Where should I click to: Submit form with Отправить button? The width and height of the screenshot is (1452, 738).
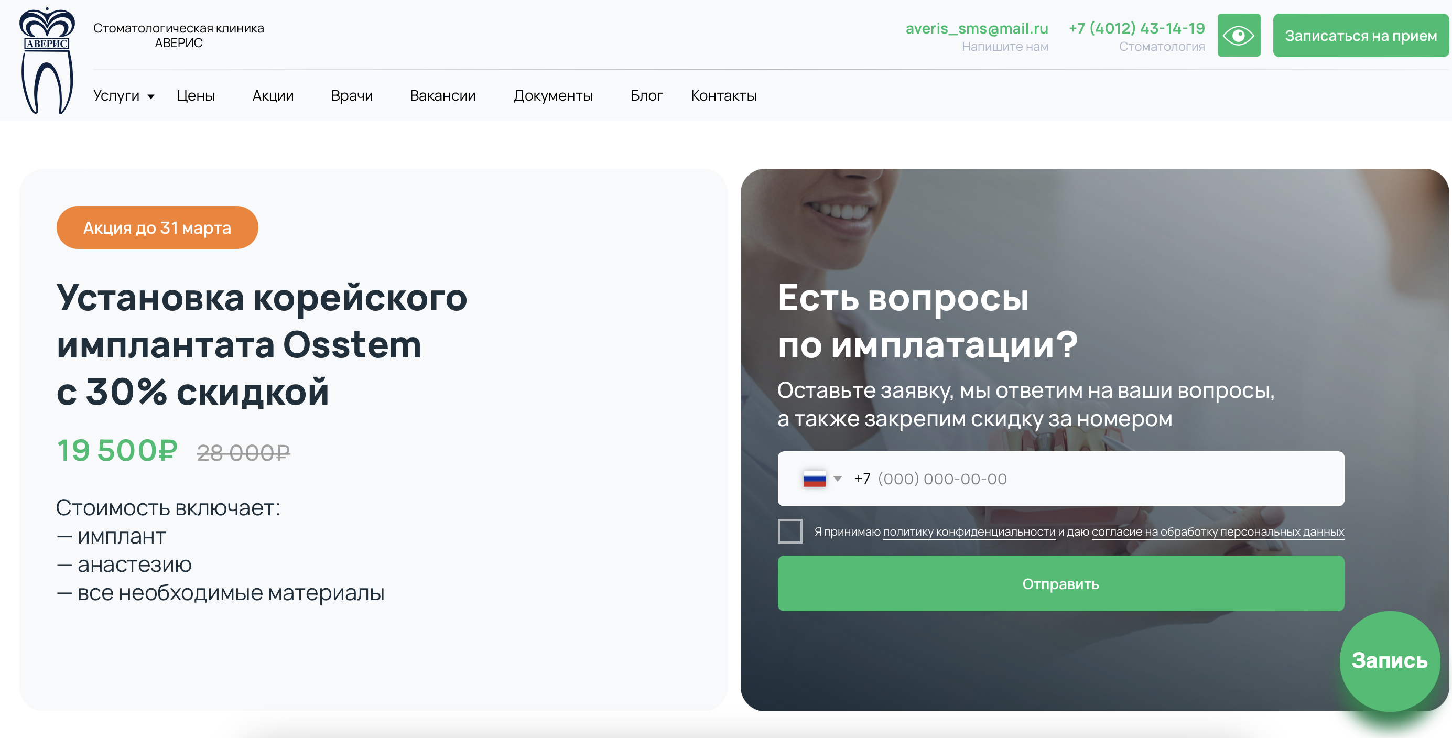pyautogui.click(x=1060, y=583)
